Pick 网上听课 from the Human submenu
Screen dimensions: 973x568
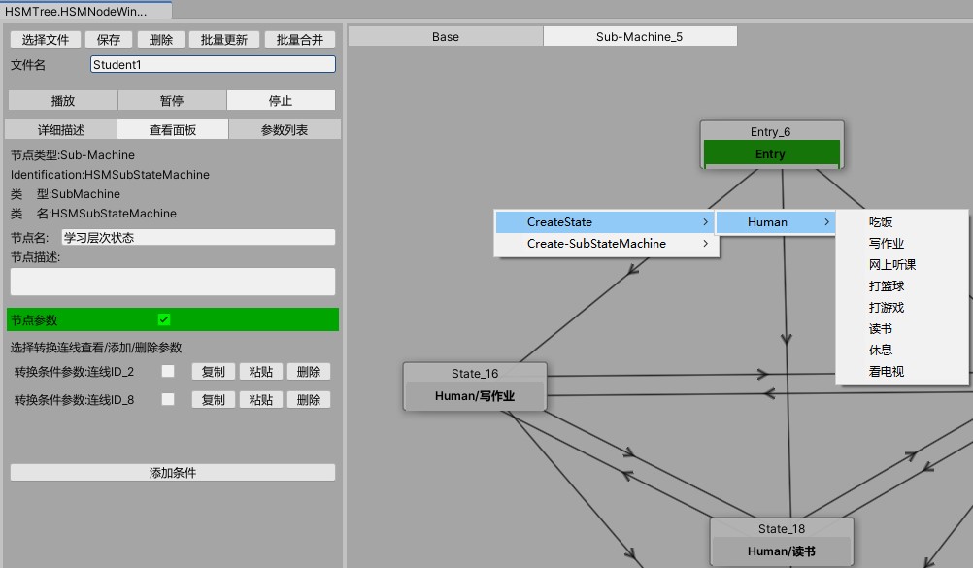[x=902, y=264]
